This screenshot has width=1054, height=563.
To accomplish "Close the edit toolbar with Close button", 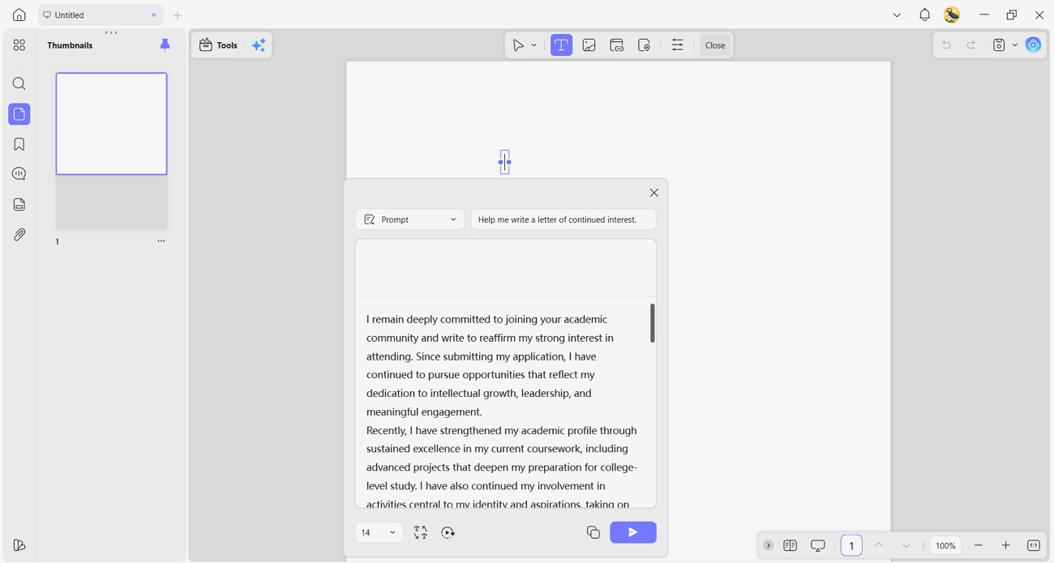I will point(715,45).
